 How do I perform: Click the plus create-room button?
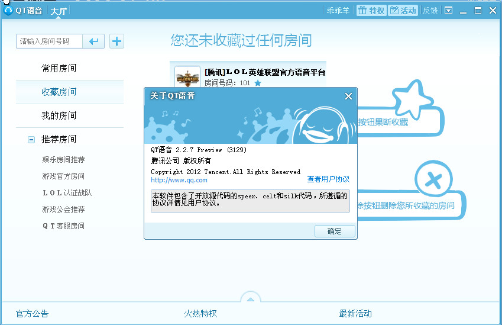pyautogui.click(x=116, y=41)
